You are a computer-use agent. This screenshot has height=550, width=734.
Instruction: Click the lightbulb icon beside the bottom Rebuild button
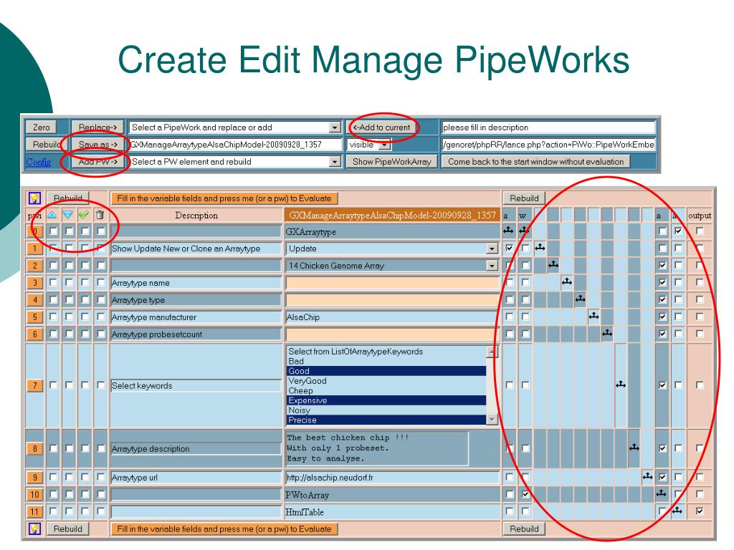[34, 529]
